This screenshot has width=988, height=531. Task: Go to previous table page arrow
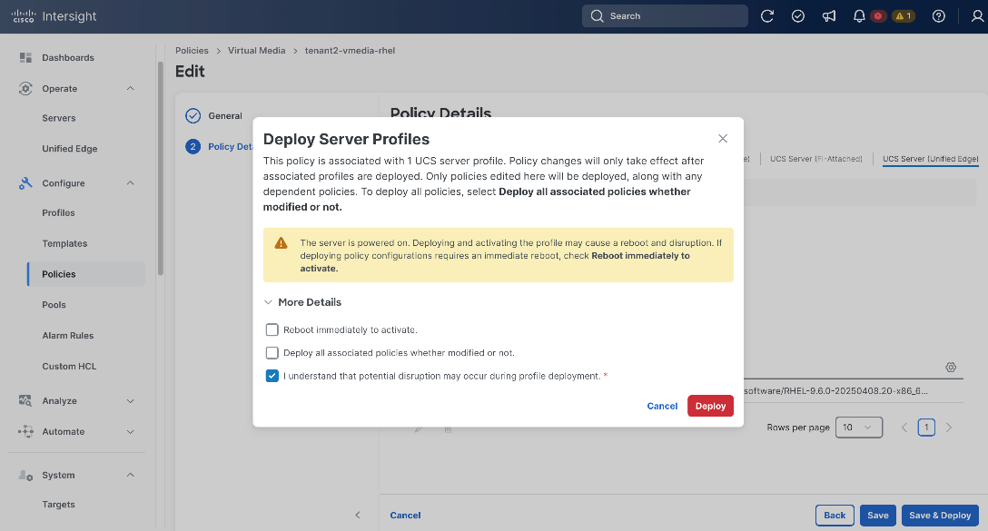[x=904, y=428]
